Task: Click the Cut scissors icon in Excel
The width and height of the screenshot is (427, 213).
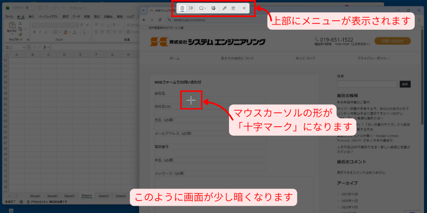Action: [20, 23]
